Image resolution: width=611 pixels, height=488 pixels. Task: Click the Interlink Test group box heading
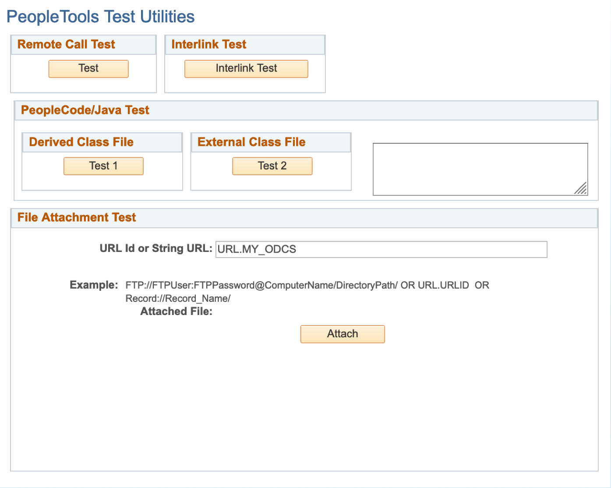point(209,45)
